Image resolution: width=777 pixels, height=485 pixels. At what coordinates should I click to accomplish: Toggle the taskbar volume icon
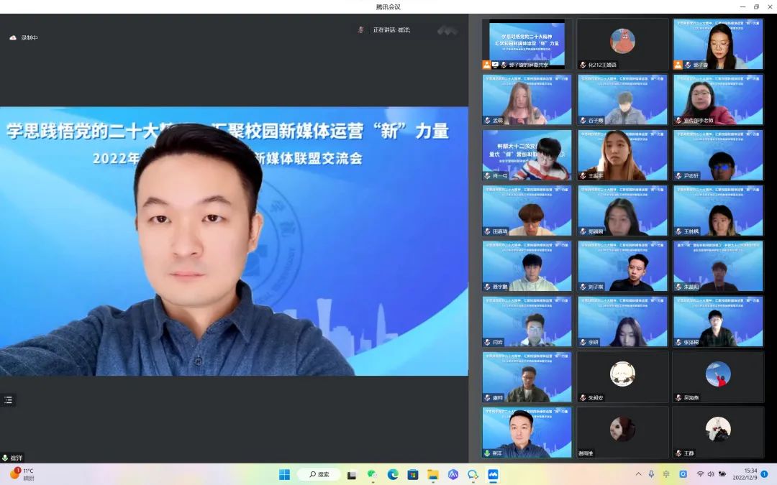(711, 474)
